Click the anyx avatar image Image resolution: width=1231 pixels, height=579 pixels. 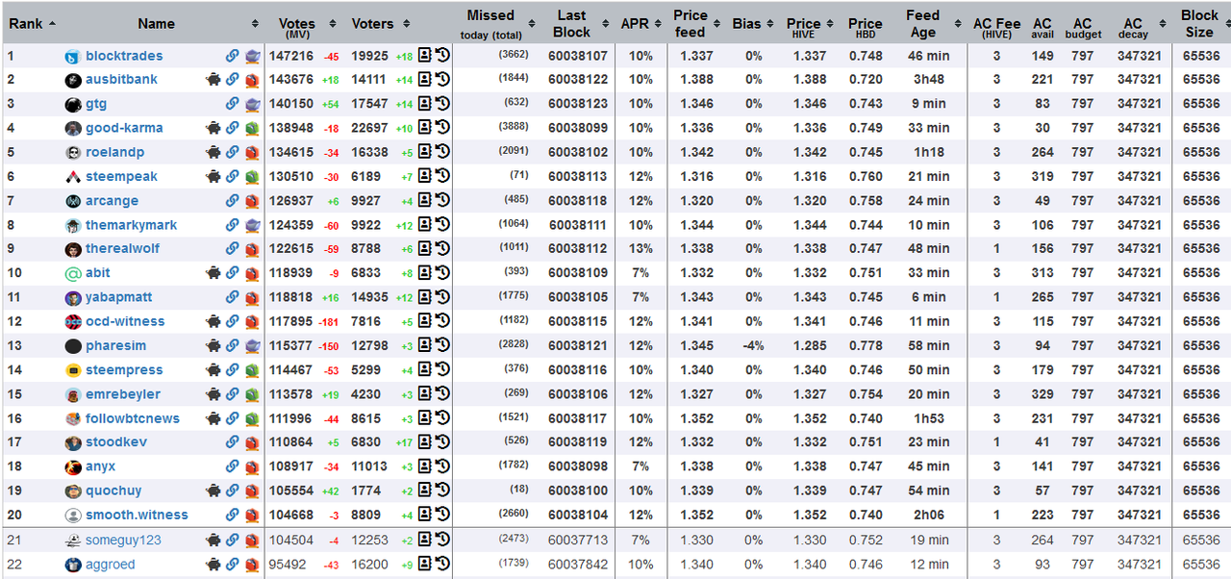pos(72,467)
